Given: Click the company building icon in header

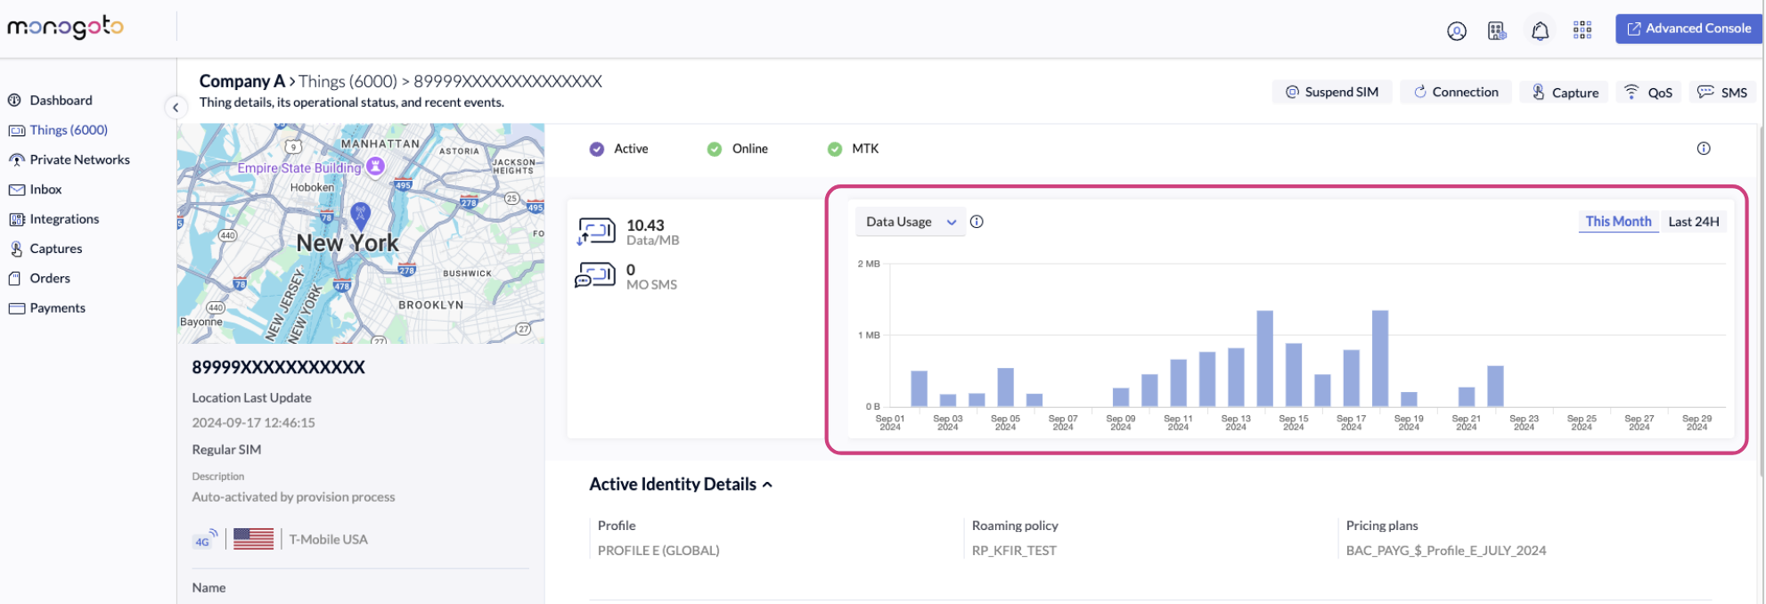Looking at the screenshot, I should pyautogui.click(x=1497, y=31).
